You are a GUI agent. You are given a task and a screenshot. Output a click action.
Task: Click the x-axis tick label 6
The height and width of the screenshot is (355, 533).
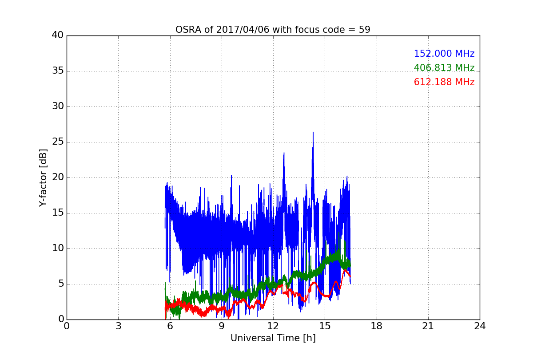click(x=170, y=326)
